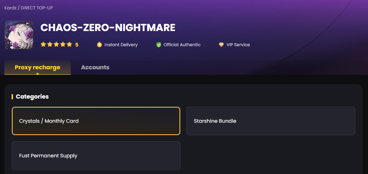This screenshot has height=174, width=368.
Task: Click the first yellow rating star
Action: [43, 45]
